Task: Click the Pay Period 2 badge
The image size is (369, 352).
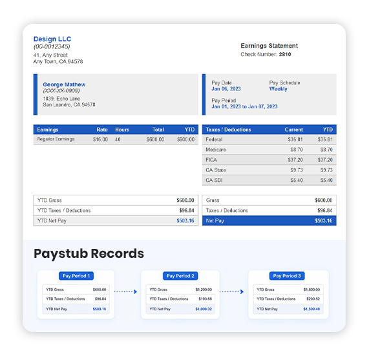Action: coord(180,276)
